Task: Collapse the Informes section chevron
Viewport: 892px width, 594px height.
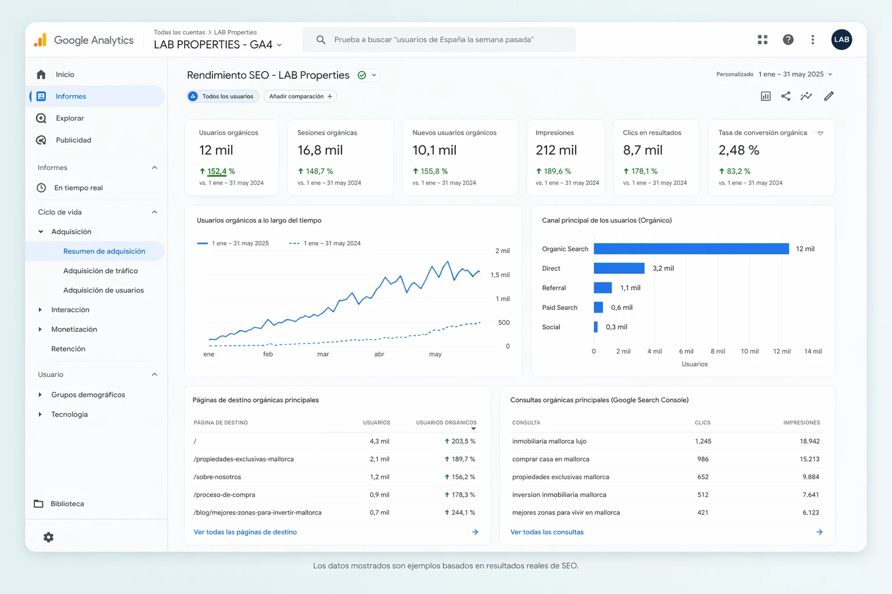Action: (154, 168)
